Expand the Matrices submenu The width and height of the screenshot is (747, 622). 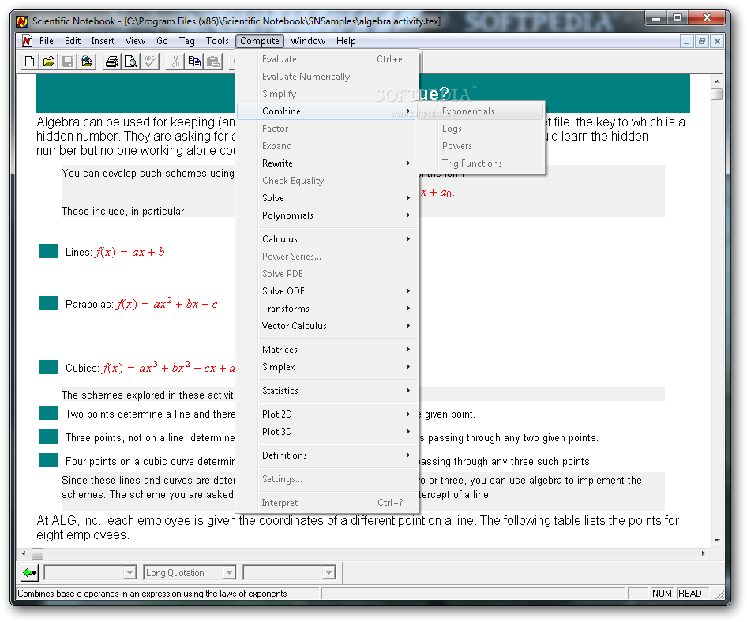click(x=328, y=350)
